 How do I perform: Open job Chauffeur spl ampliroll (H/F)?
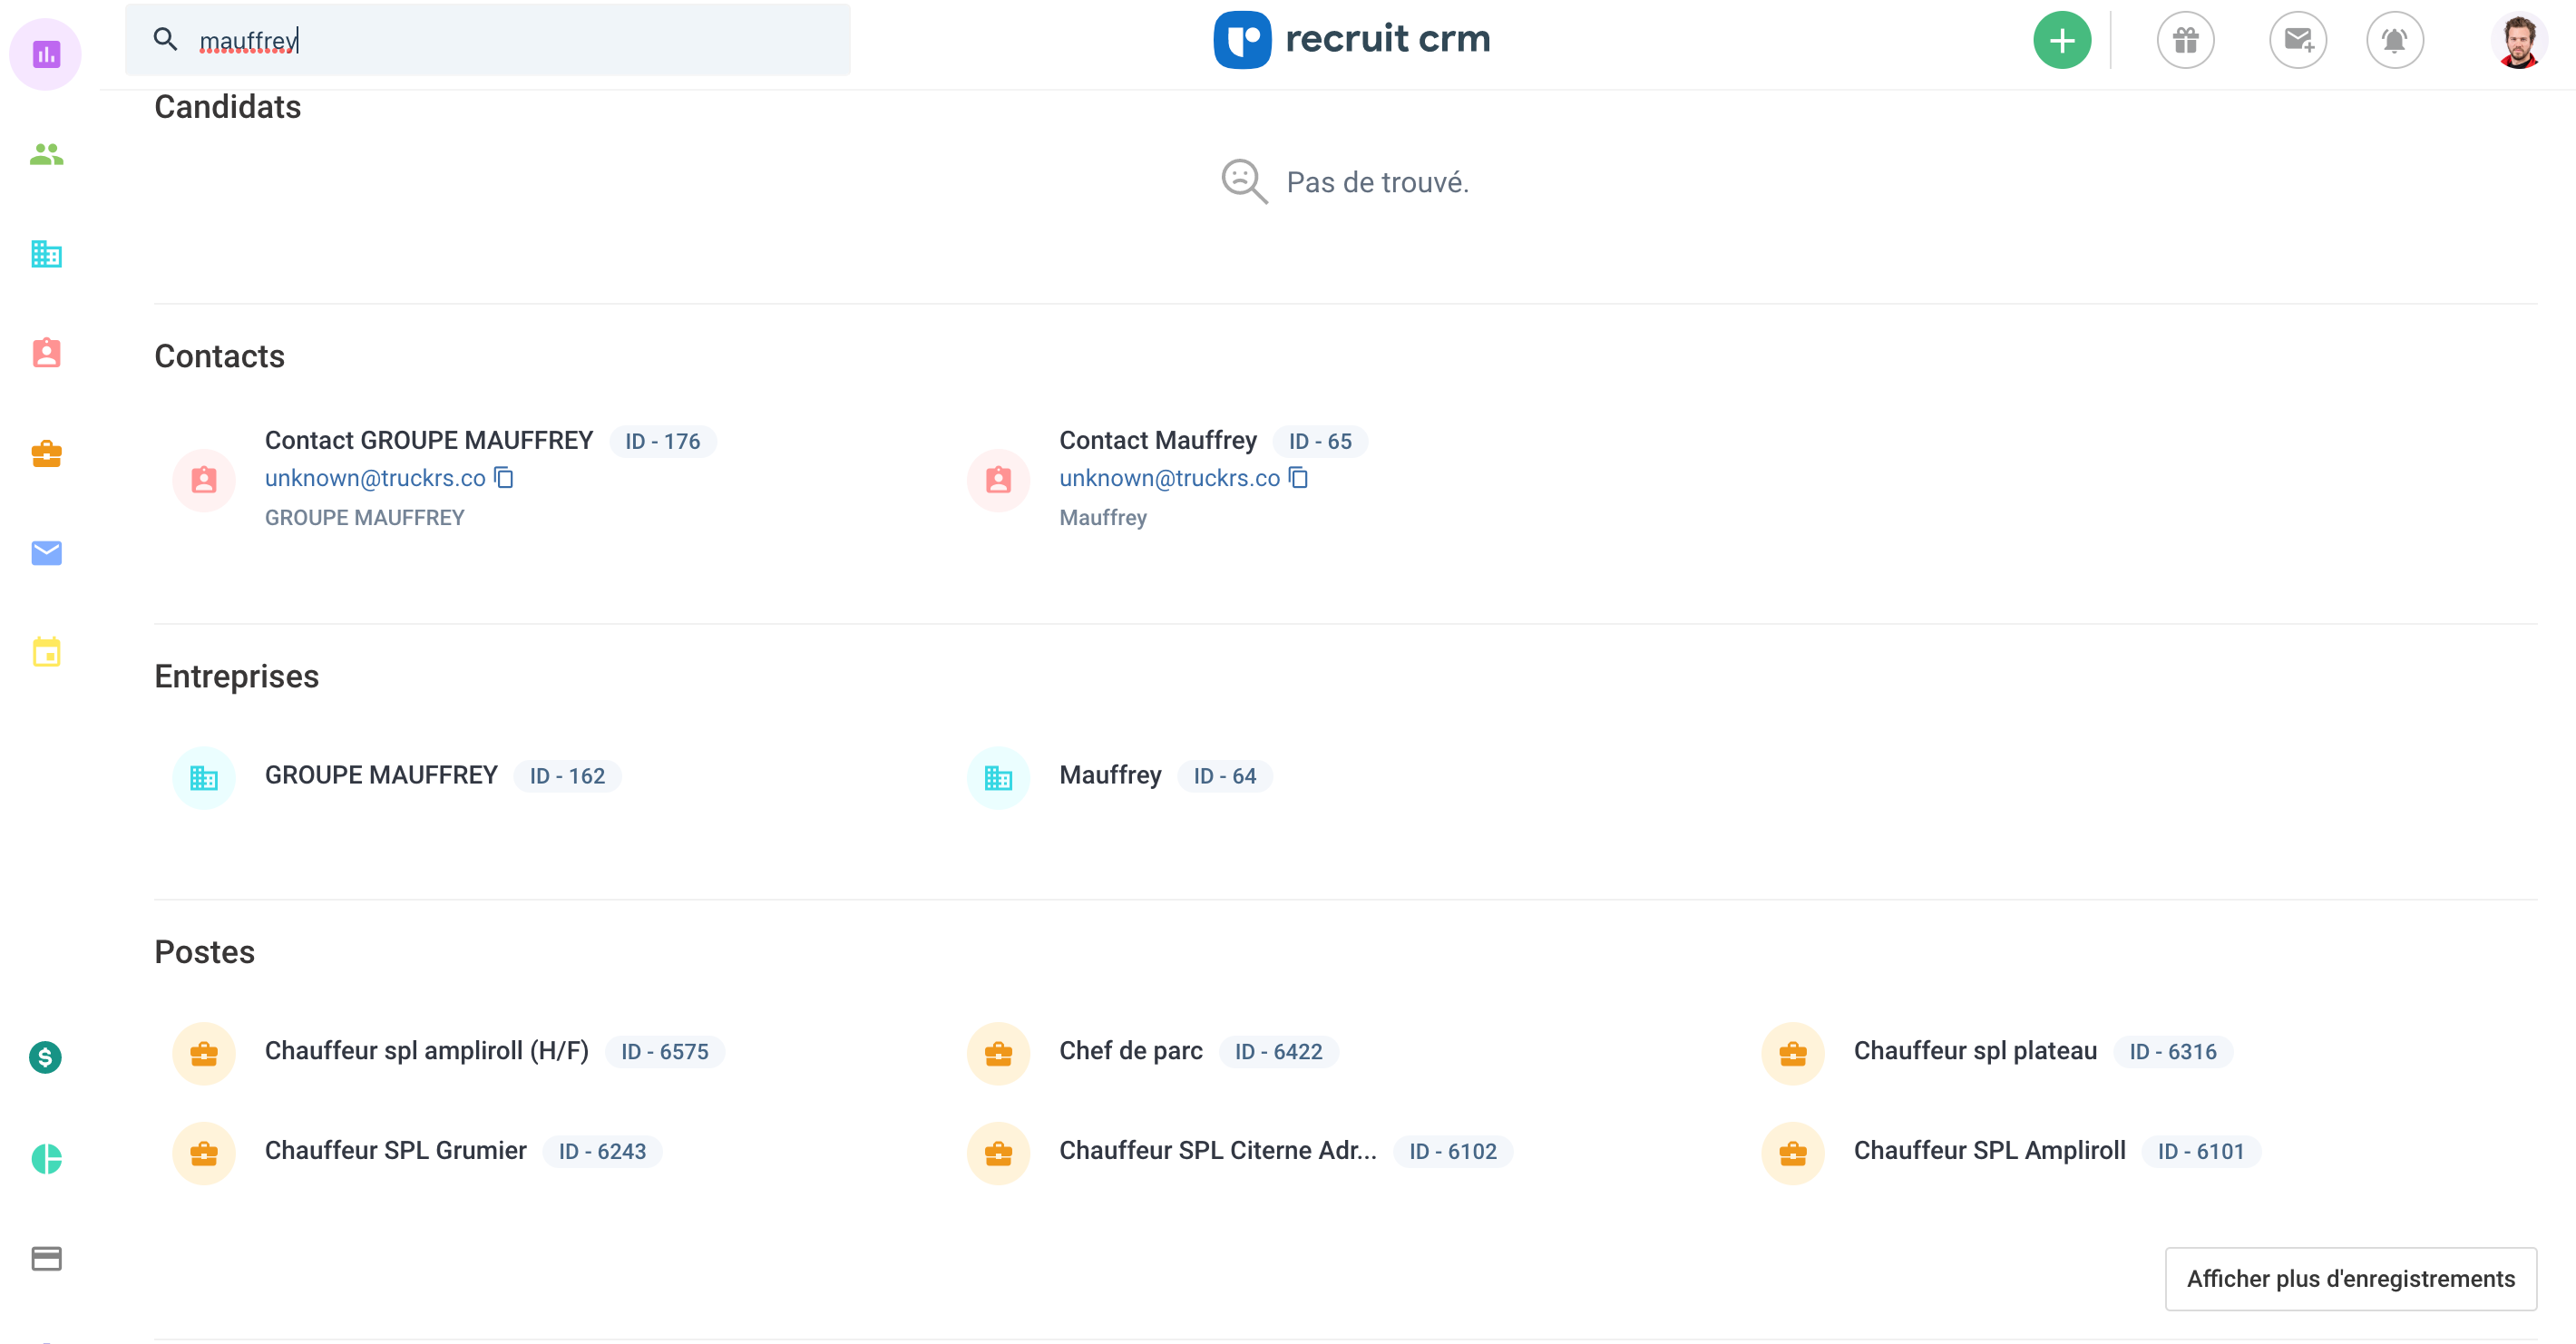tap(427, 1051)
